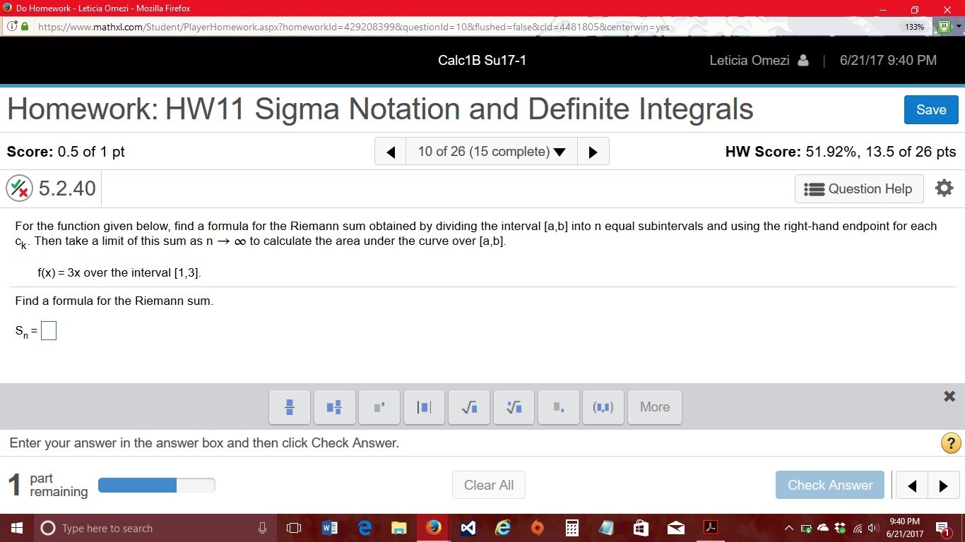
Task: Insert absolute value bars
Action: (x=424, y=407)
